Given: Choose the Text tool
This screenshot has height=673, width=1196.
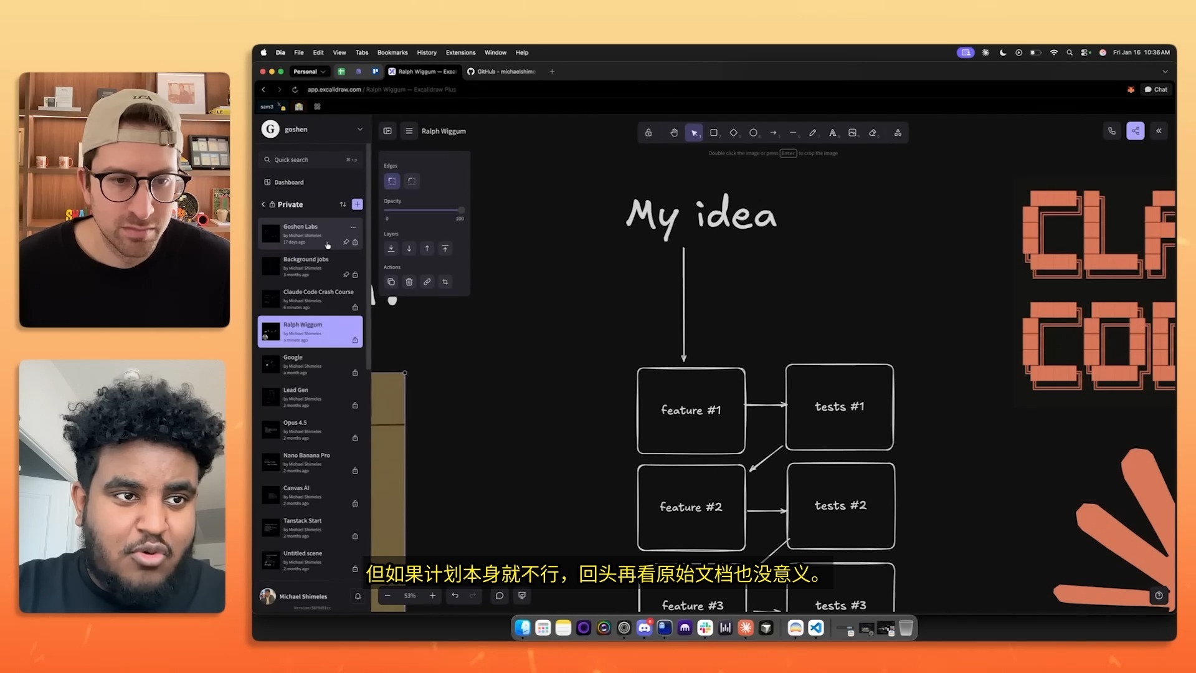Looking at the screenshot, I should point(832,133).
